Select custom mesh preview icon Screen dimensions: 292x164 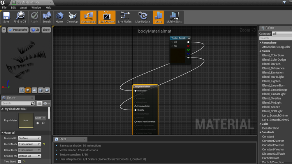[x=47, y=91]
